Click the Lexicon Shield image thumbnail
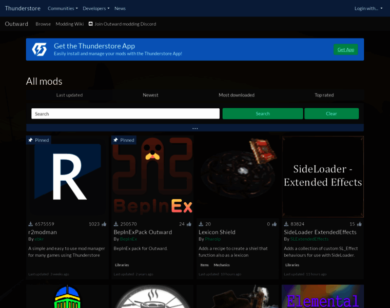Image resolution: width=390 pixels, height=308 pixels. click(238, 177)
